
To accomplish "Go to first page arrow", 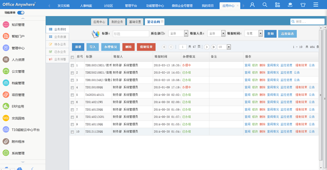I will point(164,47).
